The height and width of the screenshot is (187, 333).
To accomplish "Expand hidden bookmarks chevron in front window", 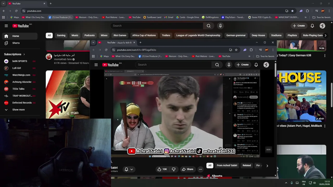I will click(249, 56).
